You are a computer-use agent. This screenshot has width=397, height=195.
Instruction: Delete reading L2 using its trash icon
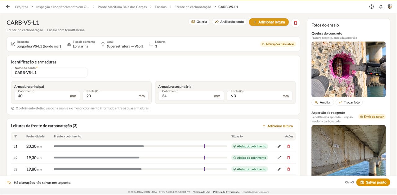pyautogui.click(x=288, y=158)
